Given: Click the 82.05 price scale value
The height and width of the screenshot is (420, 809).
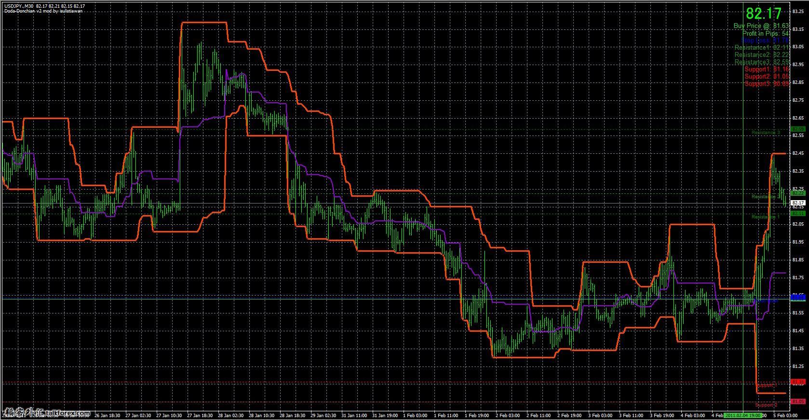Looking at the screenshot, I should [798, 224].
